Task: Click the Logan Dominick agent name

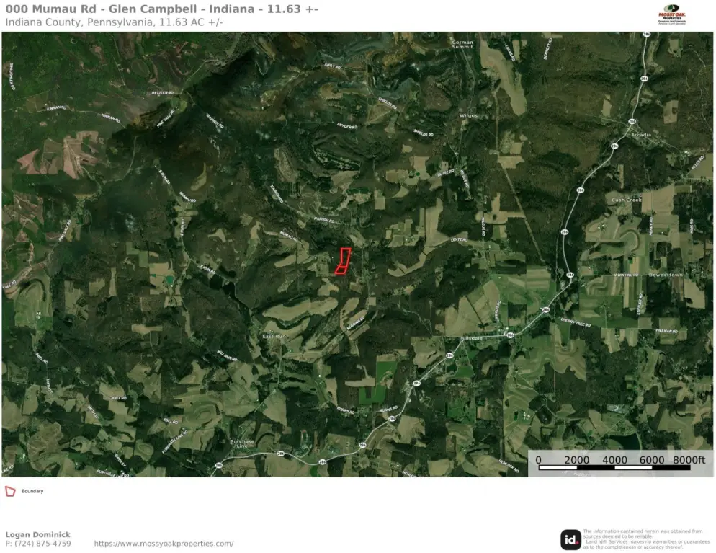Action: click(38, 534)
